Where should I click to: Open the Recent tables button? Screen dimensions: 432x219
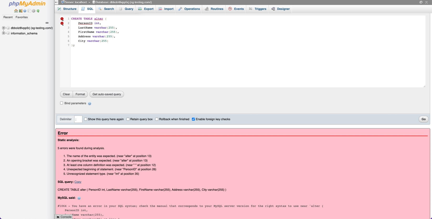coord(8,17)
